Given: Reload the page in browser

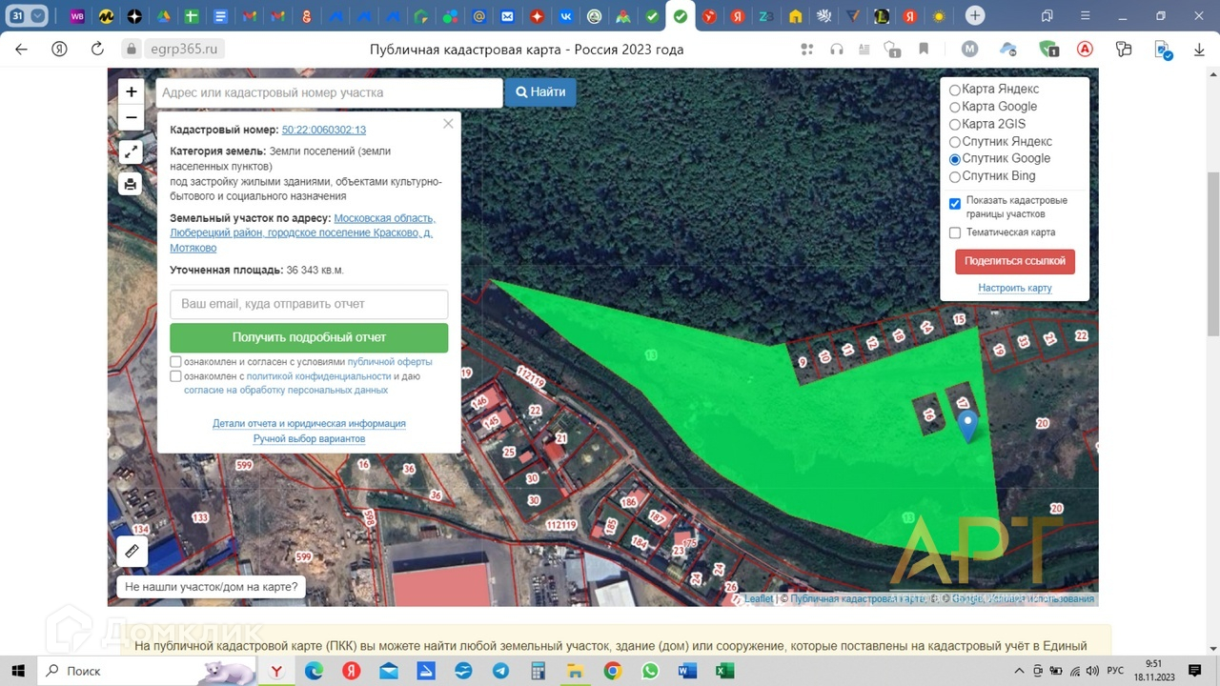Looking at the screenshot, I should pos(96,50).
